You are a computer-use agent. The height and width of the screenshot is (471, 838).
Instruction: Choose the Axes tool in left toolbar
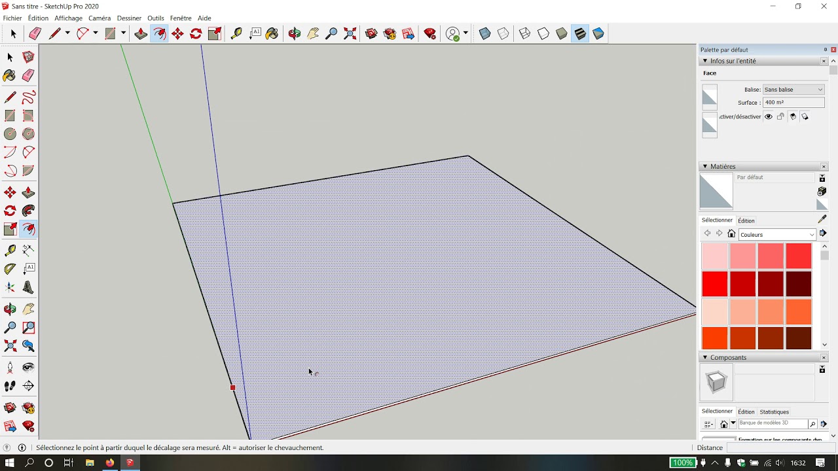tap(10, 287)
